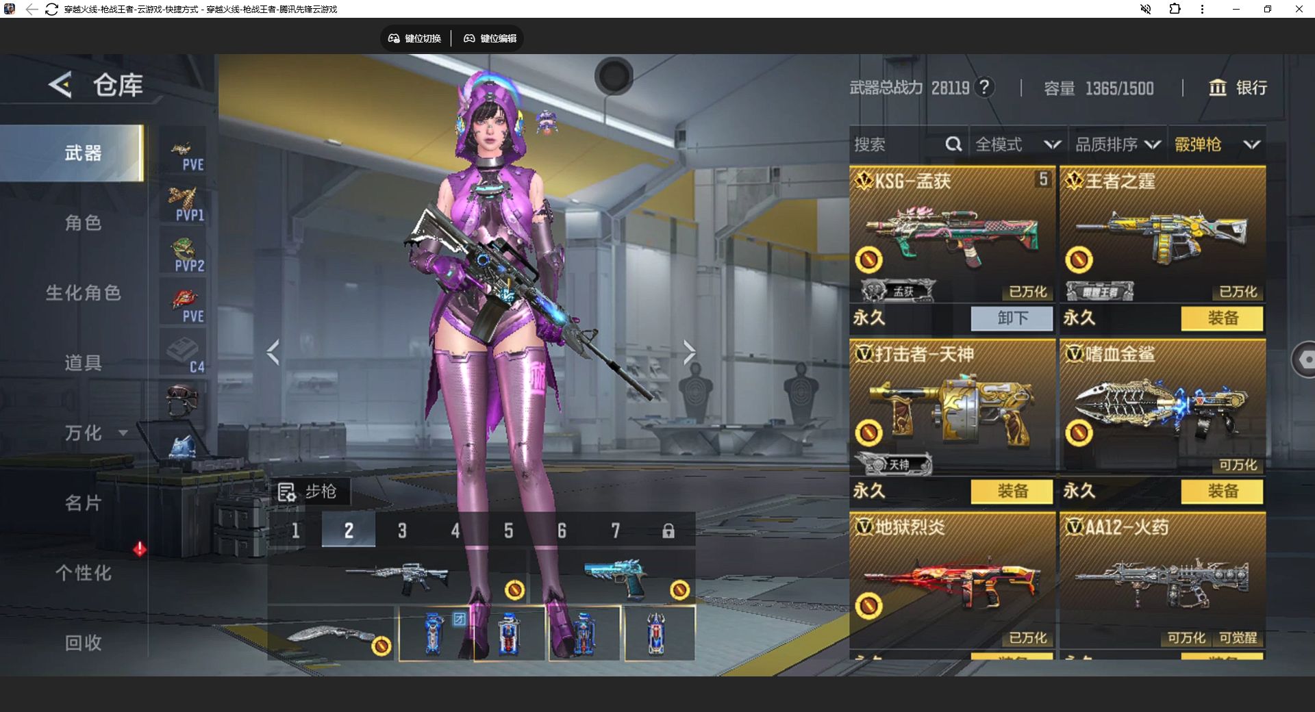Switch to the 生化角色 tab

pos(83,293)
